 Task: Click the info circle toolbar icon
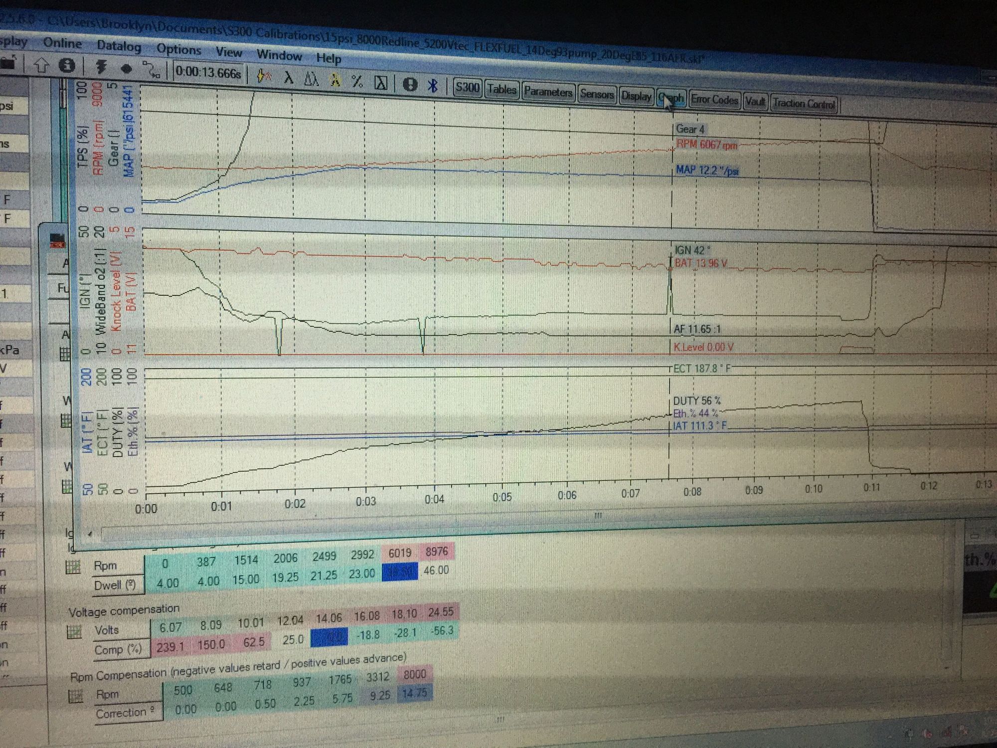point(67,66)
